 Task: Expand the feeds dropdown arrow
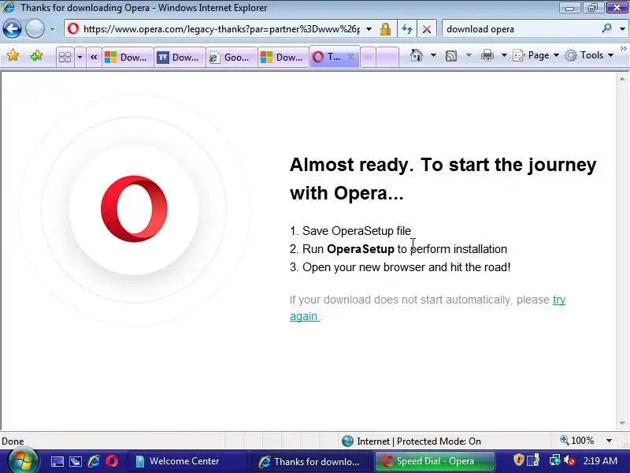click(469, 55)
